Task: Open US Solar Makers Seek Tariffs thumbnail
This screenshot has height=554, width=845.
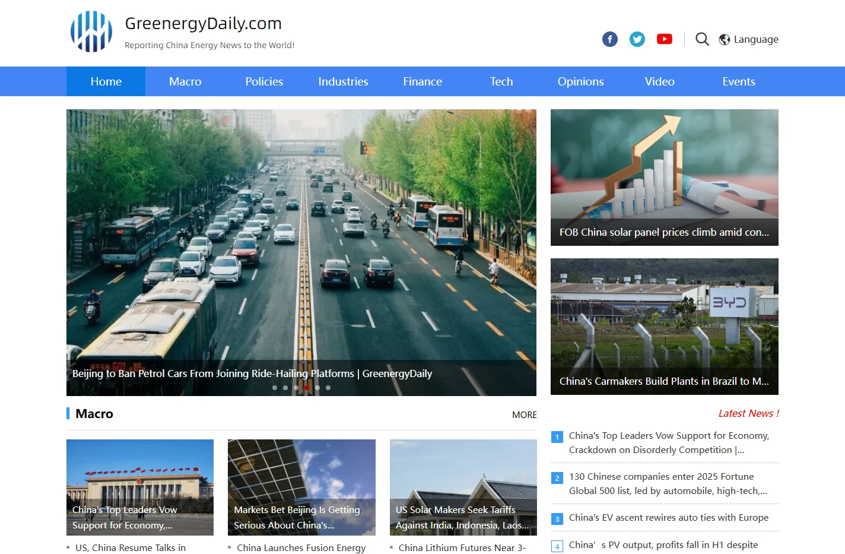Action: 463,487
